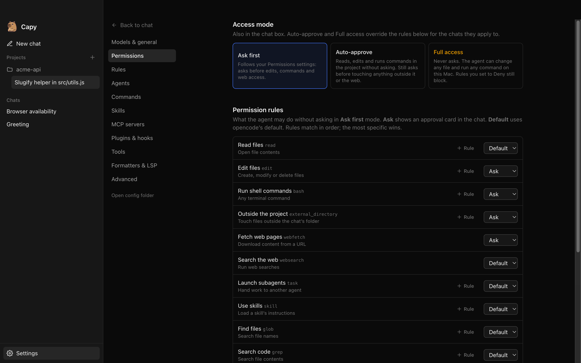The height and width of the screenshot is (363, 581).
Task: Open the Find files permission dropdown
Action: click(500, 332)
